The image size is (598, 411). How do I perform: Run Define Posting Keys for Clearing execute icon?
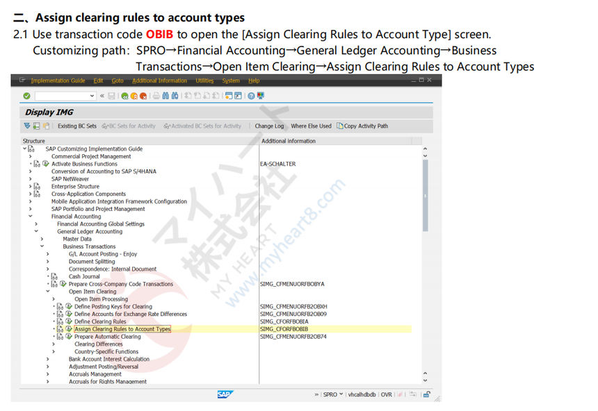click(x=69, y=307)
